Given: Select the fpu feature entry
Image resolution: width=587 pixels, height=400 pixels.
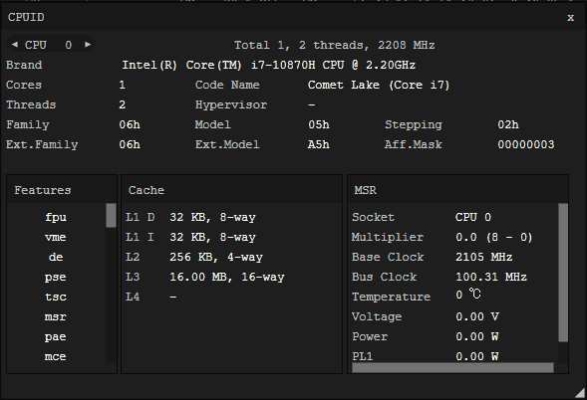Looking at the screenshot, I should tap(56, 218).
